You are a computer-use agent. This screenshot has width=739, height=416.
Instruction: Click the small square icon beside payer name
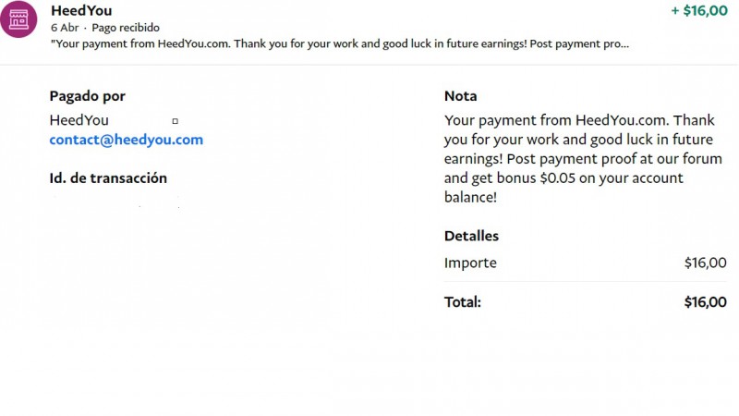175,121
